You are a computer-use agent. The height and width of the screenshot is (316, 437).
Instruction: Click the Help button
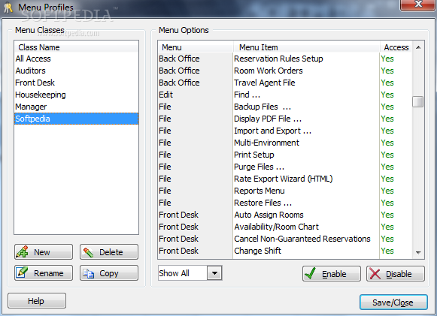click(x=37, y=301)
